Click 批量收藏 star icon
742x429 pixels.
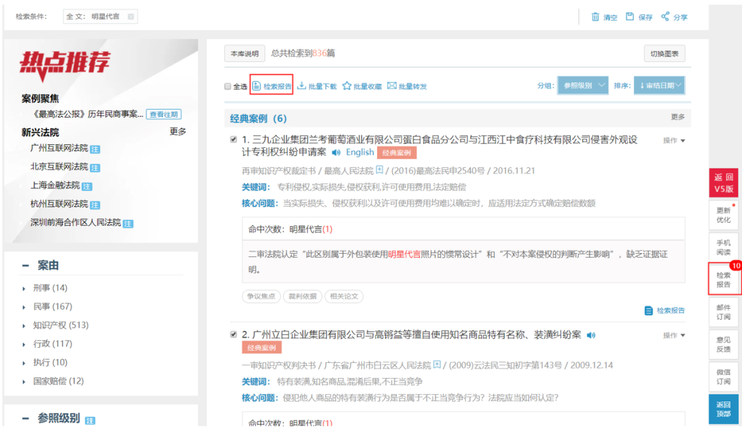[x=347, y=86]
